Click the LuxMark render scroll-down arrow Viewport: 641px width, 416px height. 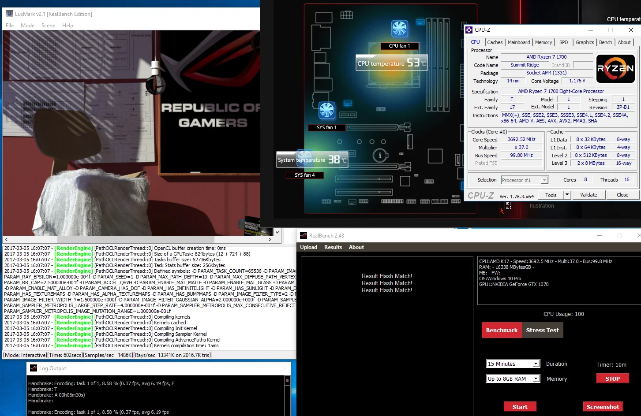(277, 232)
